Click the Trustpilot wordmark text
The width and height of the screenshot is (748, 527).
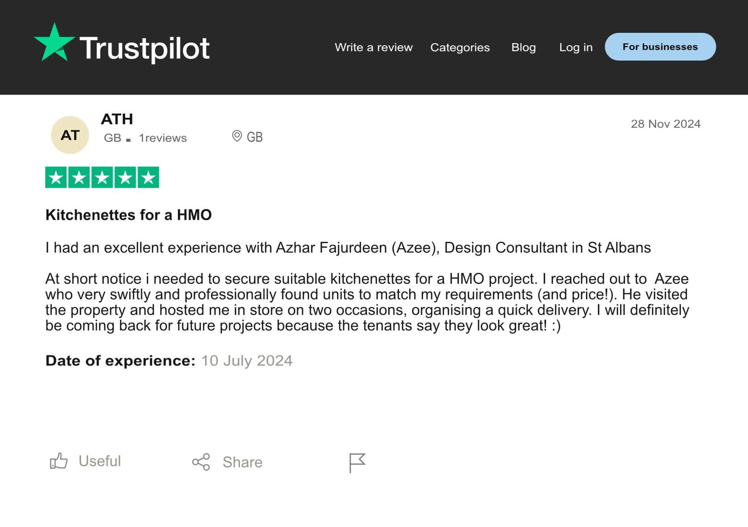(144, 48)
